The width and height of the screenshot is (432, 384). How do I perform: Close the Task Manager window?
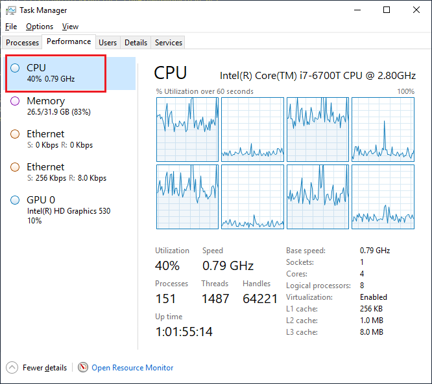coord(416,10)
